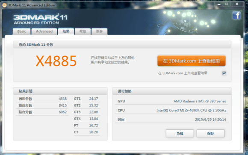The width and height of the screenshot is (248, 155).
Task: Click the 保存 save button
Action: 210,134
